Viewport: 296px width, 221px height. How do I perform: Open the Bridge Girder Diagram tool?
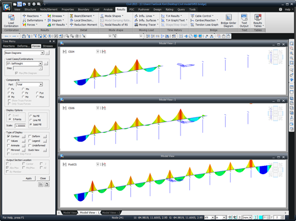pyautogui.click(x=229, y=21)
